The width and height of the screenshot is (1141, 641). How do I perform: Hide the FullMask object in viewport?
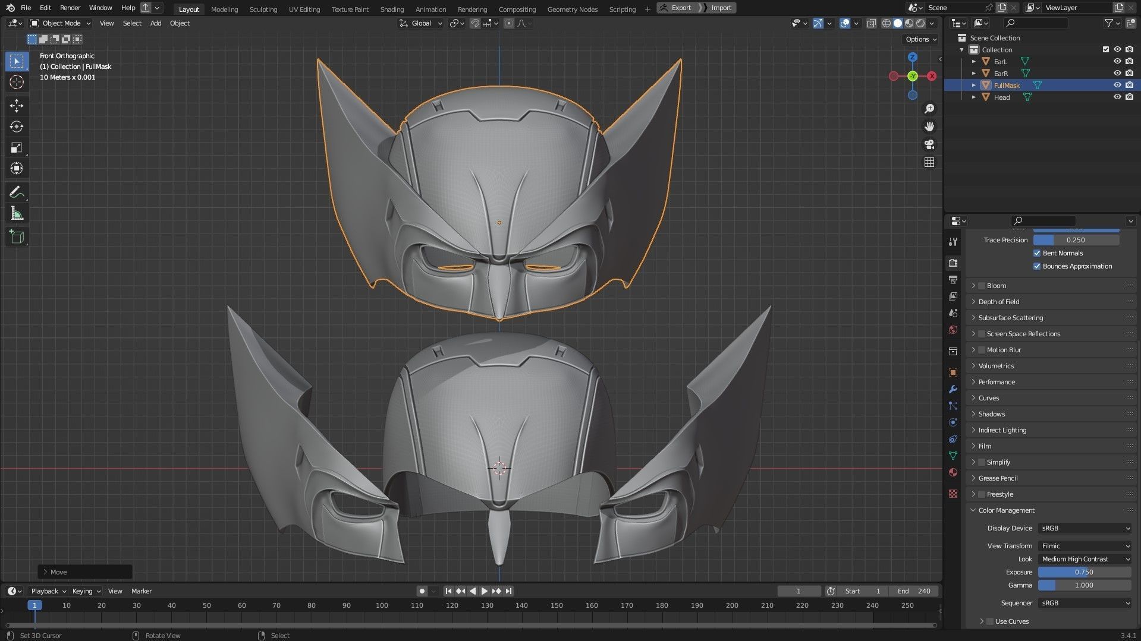coord(1117,85)
